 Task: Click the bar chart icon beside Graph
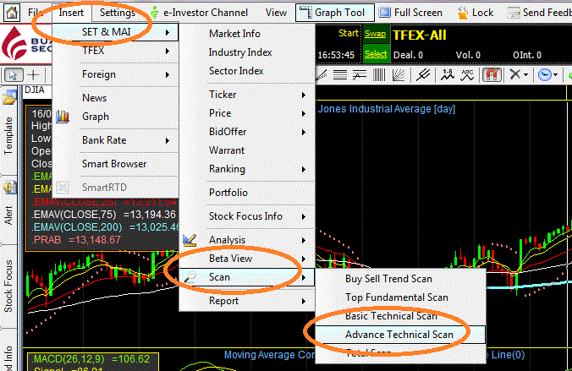coord(63,117)
